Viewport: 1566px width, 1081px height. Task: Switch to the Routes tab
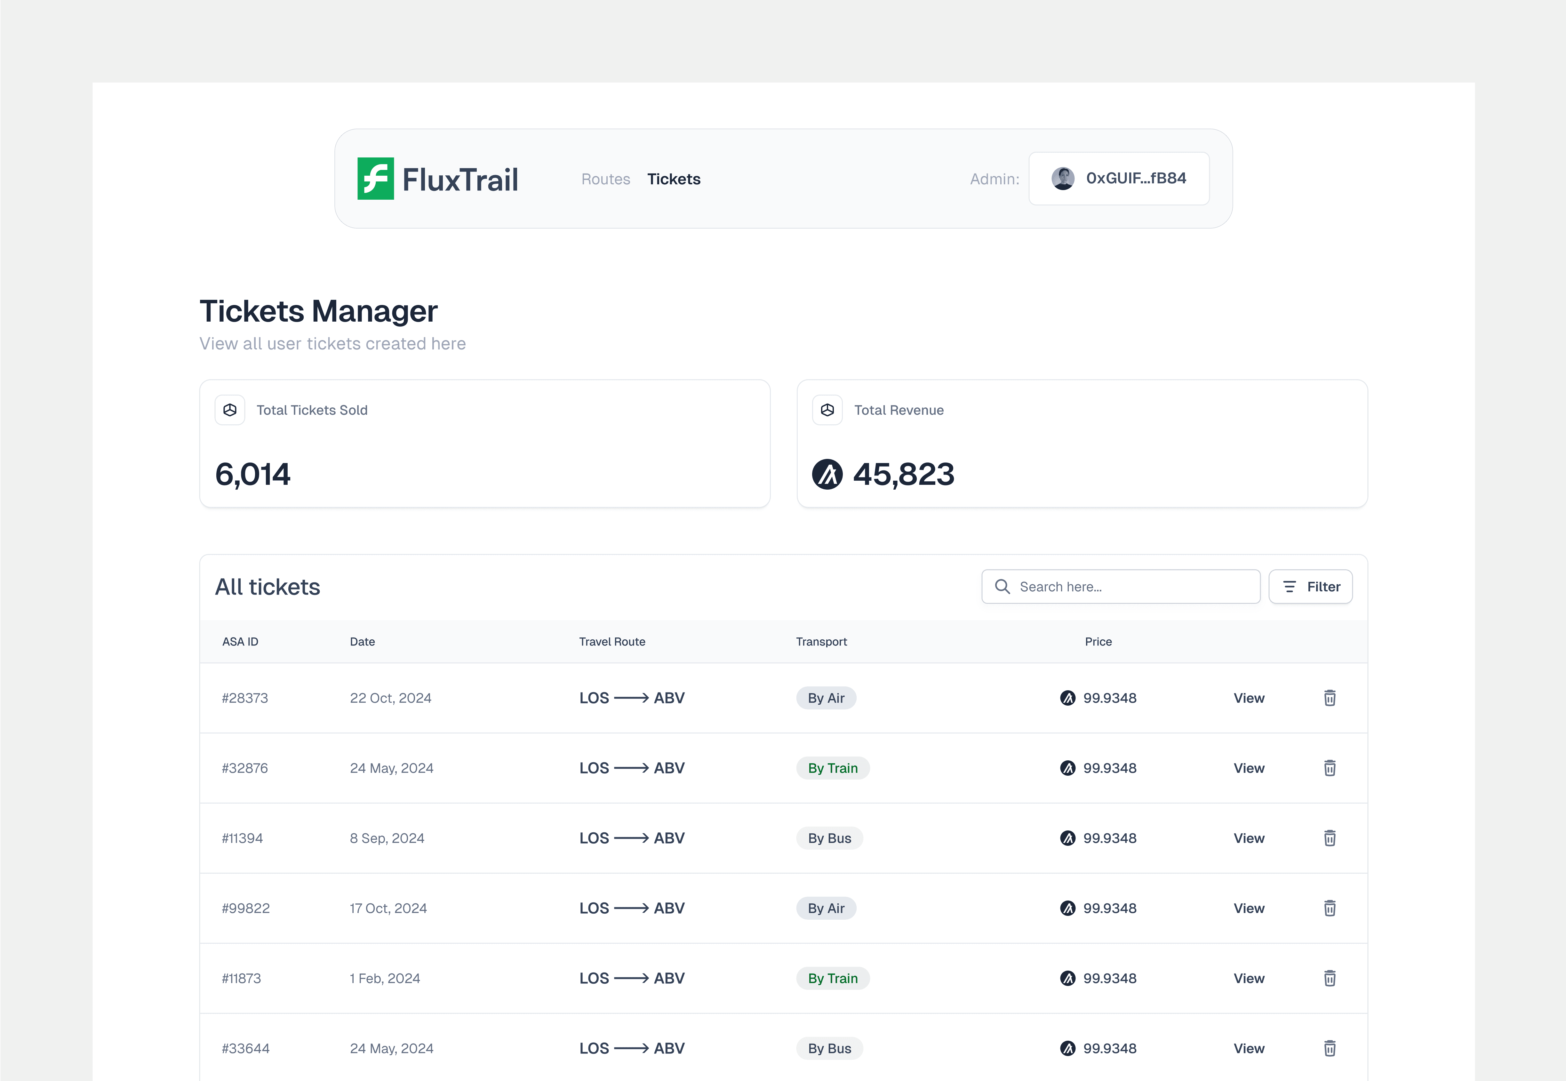(x=605, y=179)
